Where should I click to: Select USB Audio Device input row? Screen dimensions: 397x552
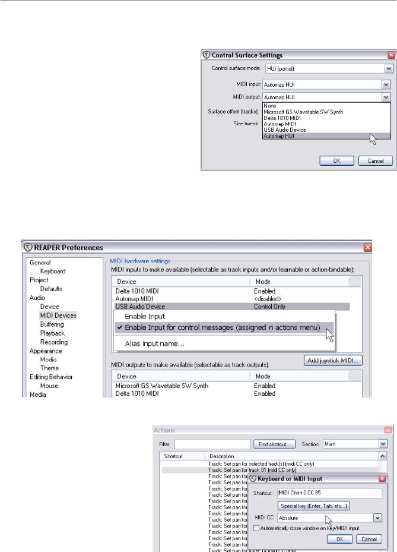click(x=232, y=307)
